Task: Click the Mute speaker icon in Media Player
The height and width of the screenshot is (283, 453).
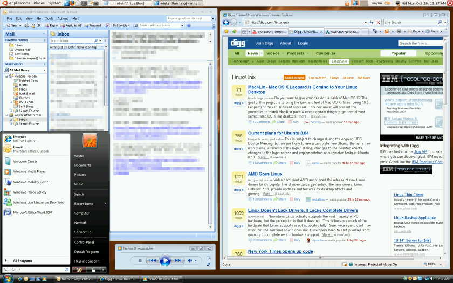Action: [190, 260]
